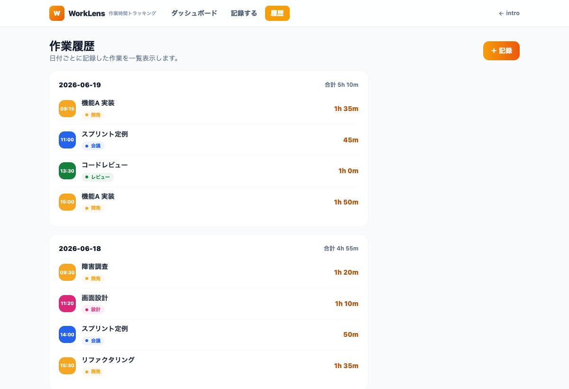Switch to the 記録する tab
569x389 pixels.
coord(244,13)
